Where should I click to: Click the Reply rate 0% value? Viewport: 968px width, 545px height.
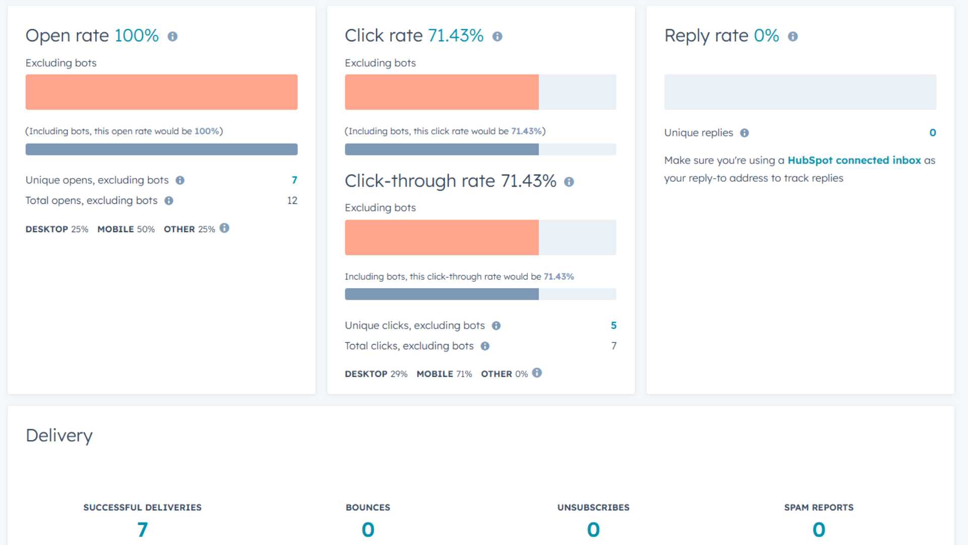[x=766, y=36]
